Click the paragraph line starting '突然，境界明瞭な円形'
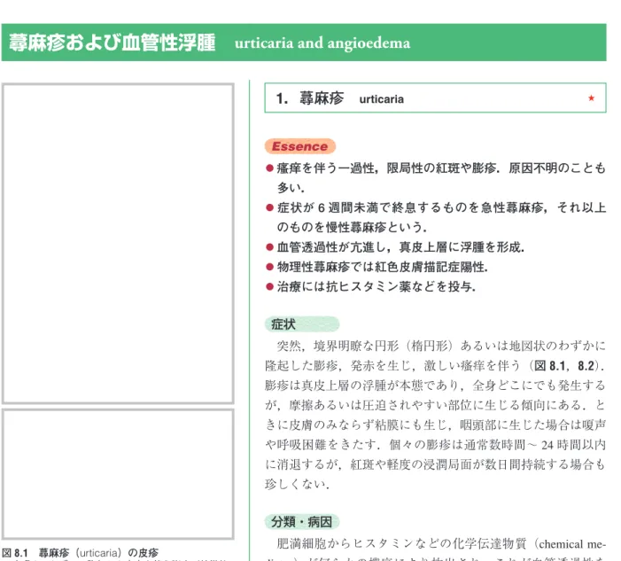621x561 pixels. [441, 346]
